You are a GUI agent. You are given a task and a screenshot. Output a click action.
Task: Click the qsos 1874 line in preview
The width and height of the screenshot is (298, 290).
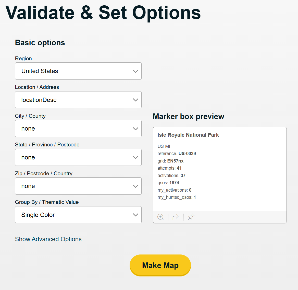[x=168, y=183]
